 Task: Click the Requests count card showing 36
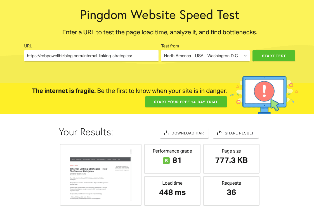click(x=231, y=191)
